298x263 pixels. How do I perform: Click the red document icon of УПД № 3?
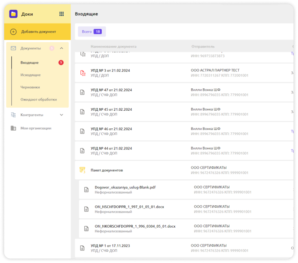tap(82, 73)
